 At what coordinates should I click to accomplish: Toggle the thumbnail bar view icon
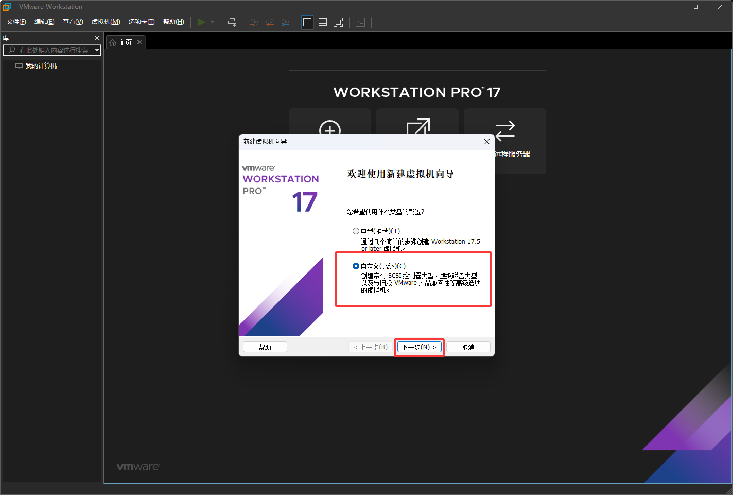coord(323,22)
